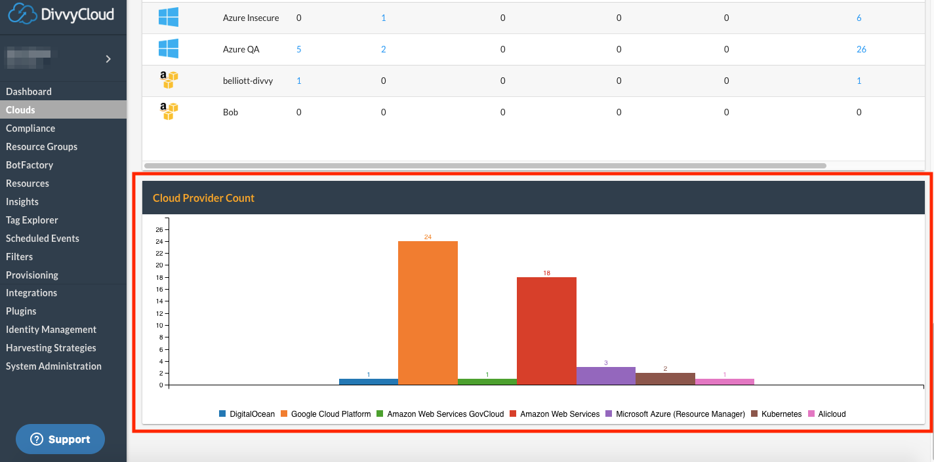Open Resource Groups
934x462 pixels.
tap(41, 147)
